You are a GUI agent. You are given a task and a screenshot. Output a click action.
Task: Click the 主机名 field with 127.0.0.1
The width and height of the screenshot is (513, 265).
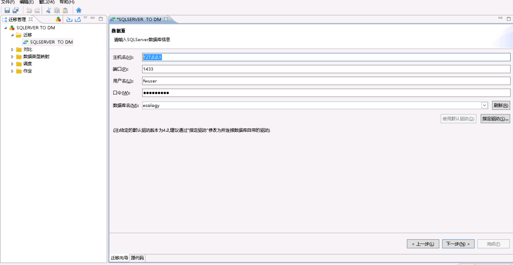[x=326, y=57]
